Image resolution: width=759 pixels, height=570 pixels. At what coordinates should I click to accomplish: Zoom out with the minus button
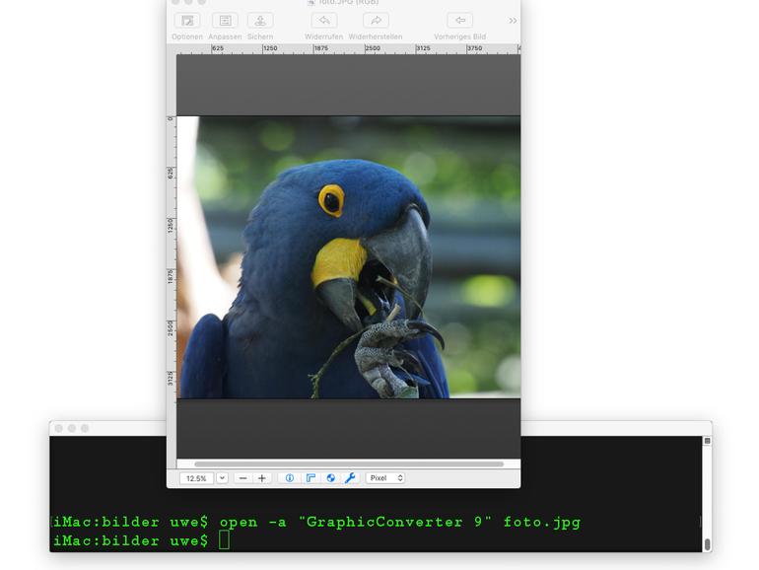(x=243, y=478)
